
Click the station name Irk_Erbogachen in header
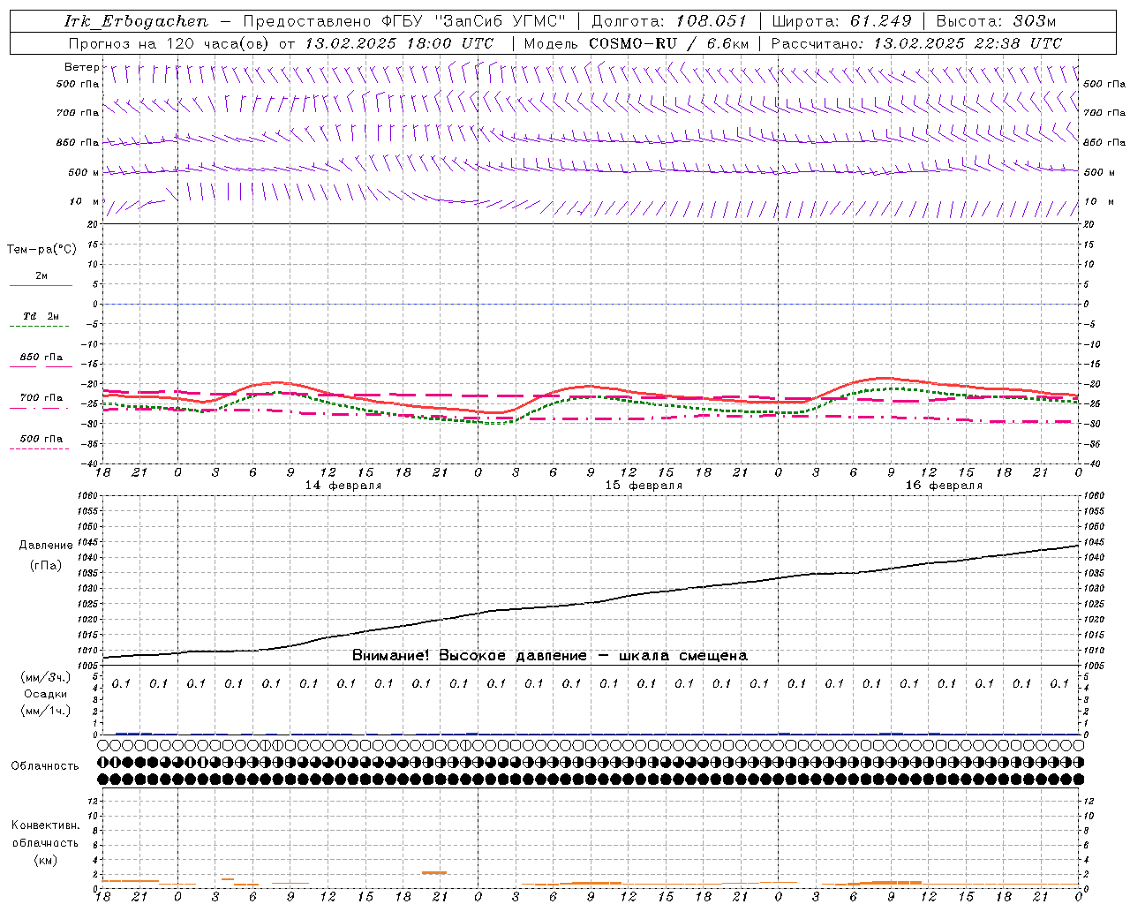point(136,21)
